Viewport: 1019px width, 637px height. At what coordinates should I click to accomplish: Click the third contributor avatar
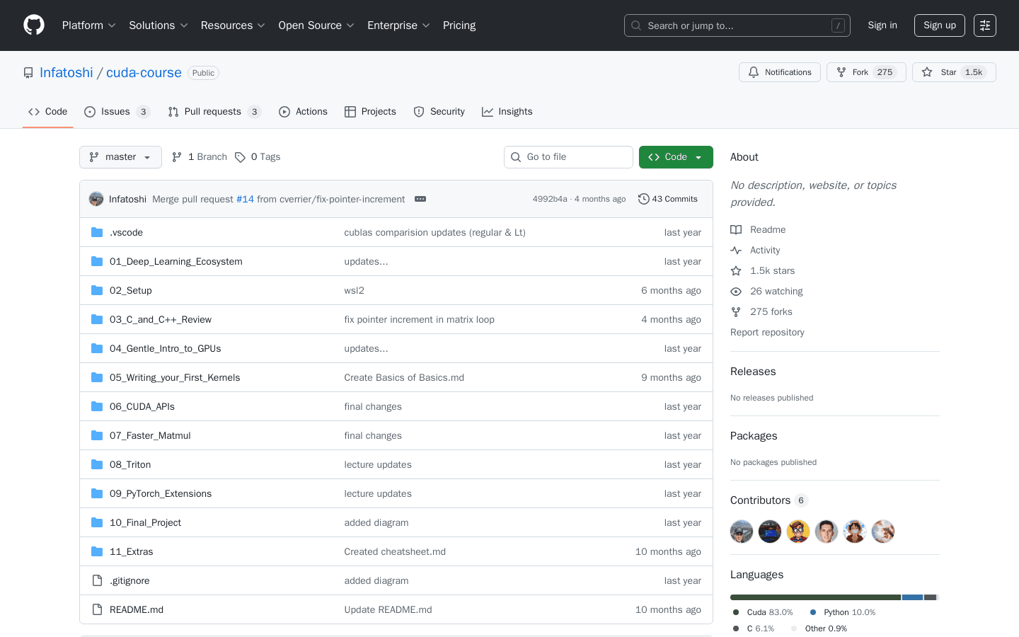pyautogui.click(x=798, y=532)
